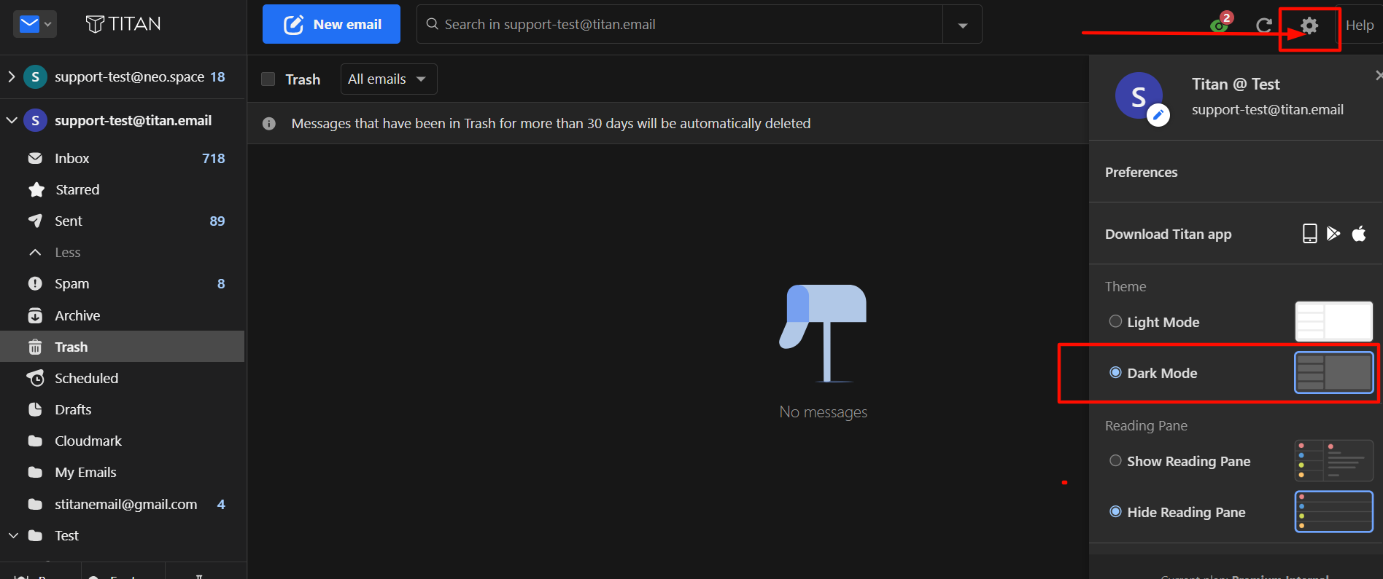This screenshot has width=1383, height=579.
Task: Click the My Emails folder label
Action: 85,472
